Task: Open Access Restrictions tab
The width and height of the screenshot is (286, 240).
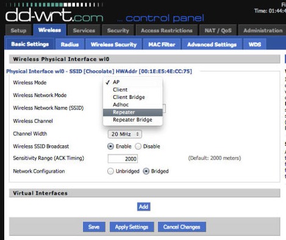Action: 166,31
